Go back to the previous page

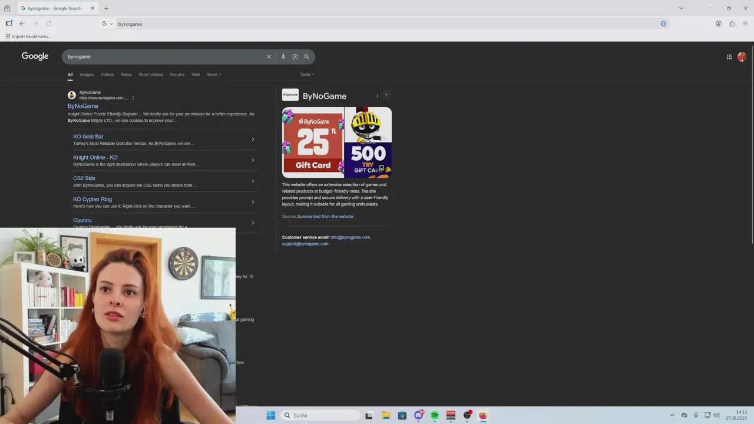[22, 24]
